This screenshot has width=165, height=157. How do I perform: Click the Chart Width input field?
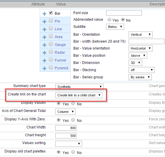pos(66,128)
